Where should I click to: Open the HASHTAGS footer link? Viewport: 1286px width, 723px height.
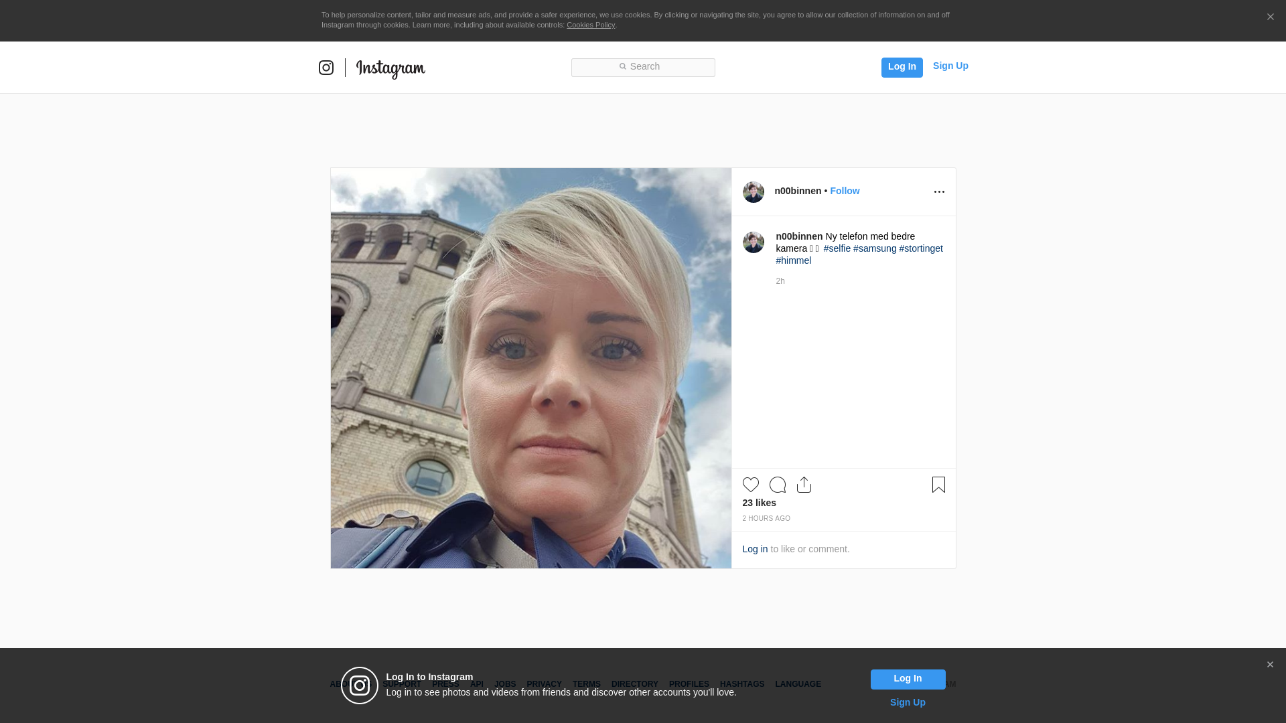742,684
